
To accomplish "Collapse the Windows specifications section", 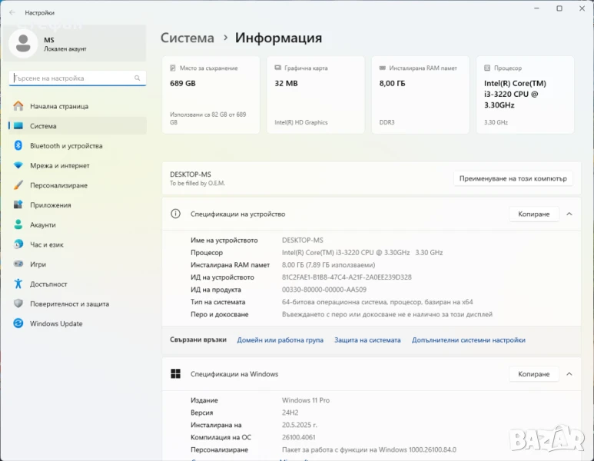I will [x=569, y=374].
